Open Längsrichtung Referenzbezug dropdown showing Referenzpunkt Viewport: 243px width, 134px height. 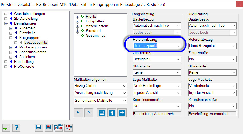coord(157,46)
